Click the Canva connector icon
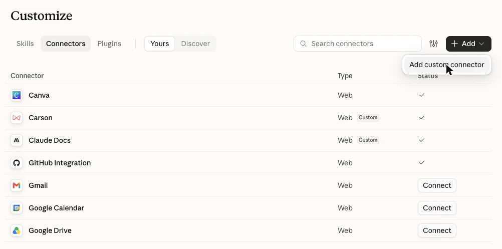Screen dimensions: 502x249 point(17,95)
